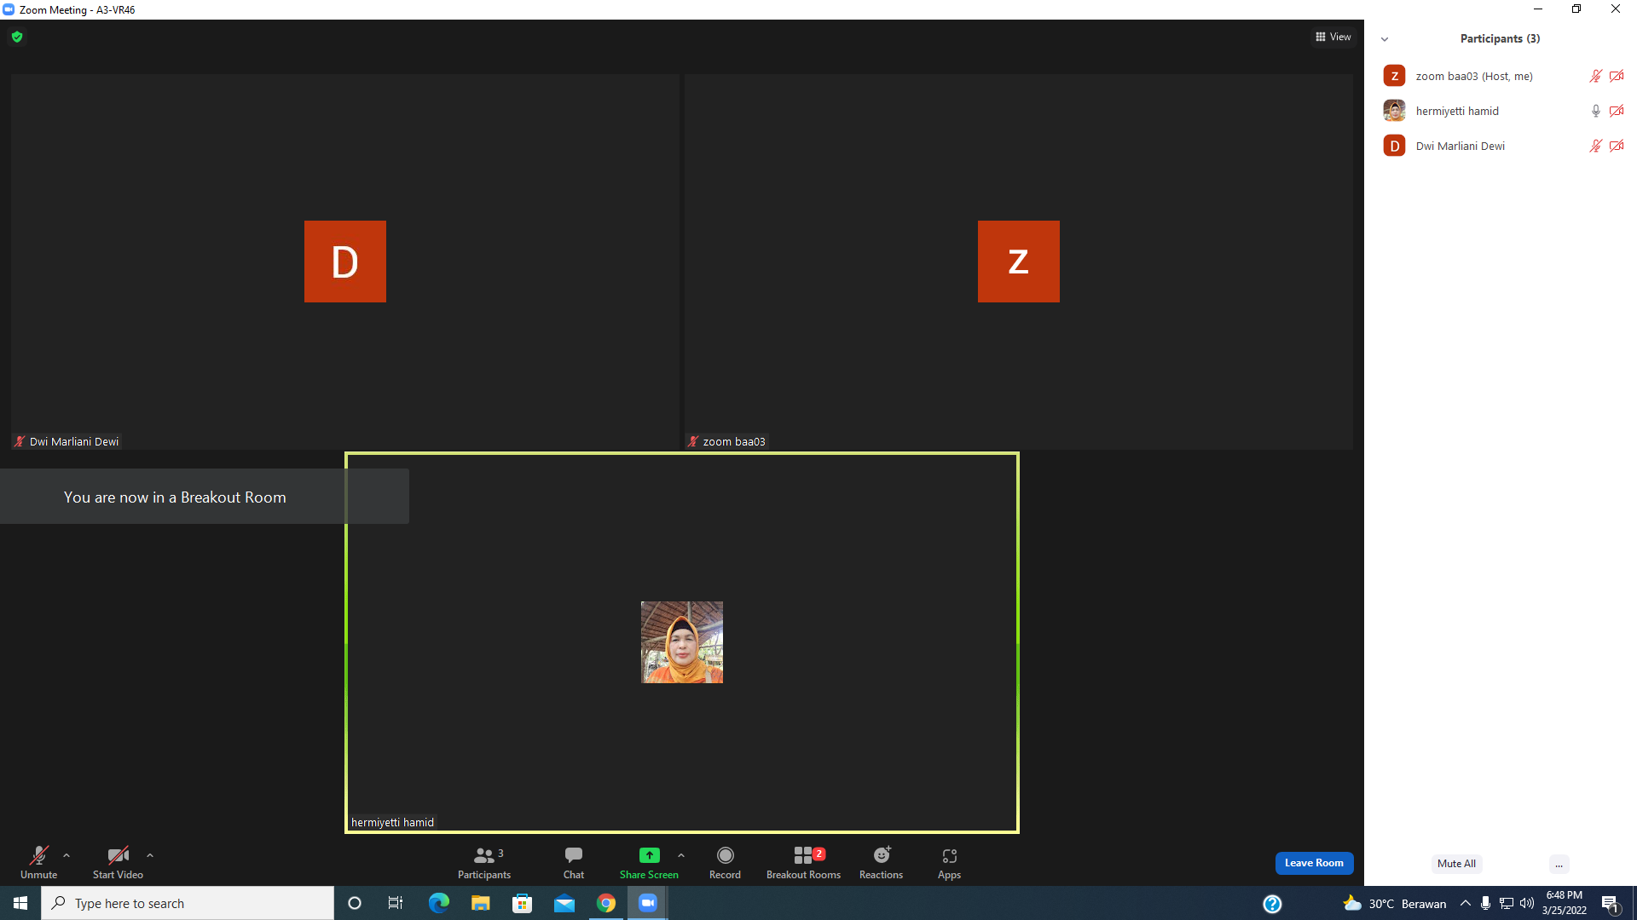Open the View layout menu
Screen dimensions: 1637x920
tap(1333, 37)
